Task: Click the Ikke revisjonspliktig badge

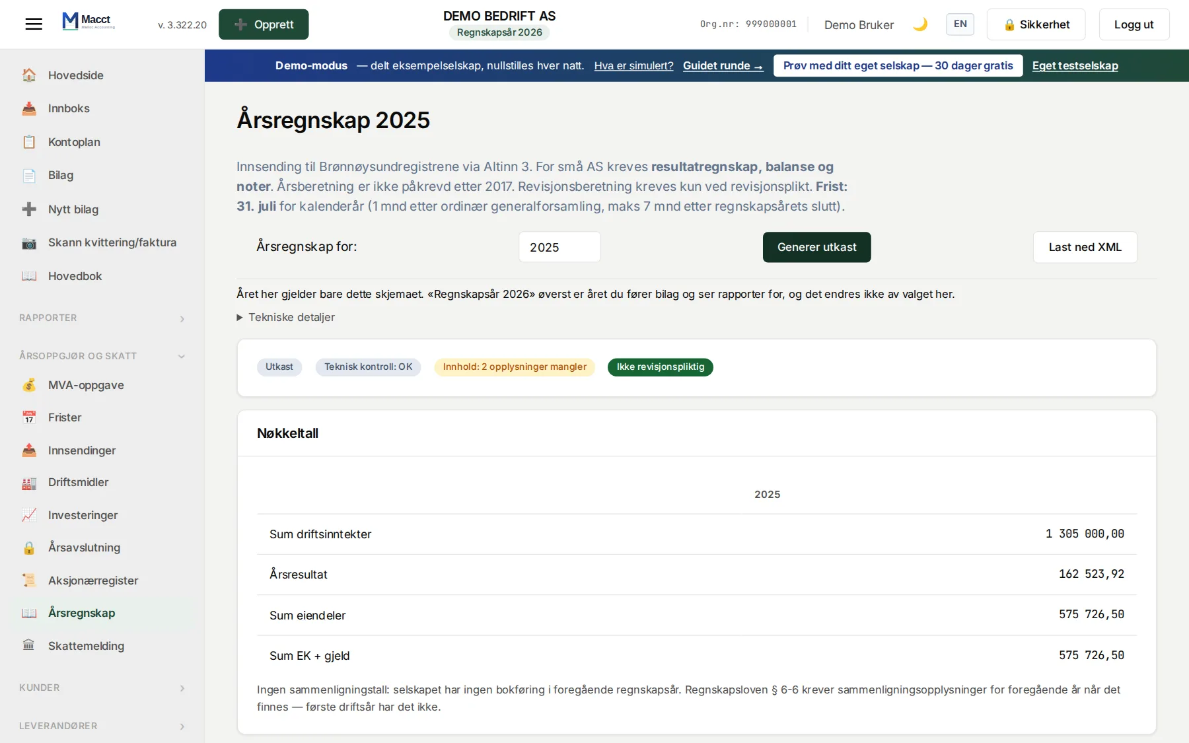Action: (660, 367)
